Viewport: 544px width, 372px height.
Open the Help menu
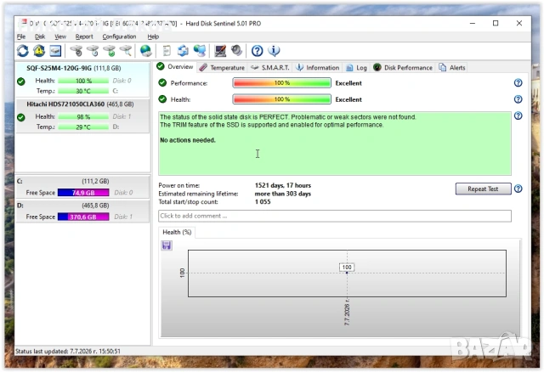(153, 37)
